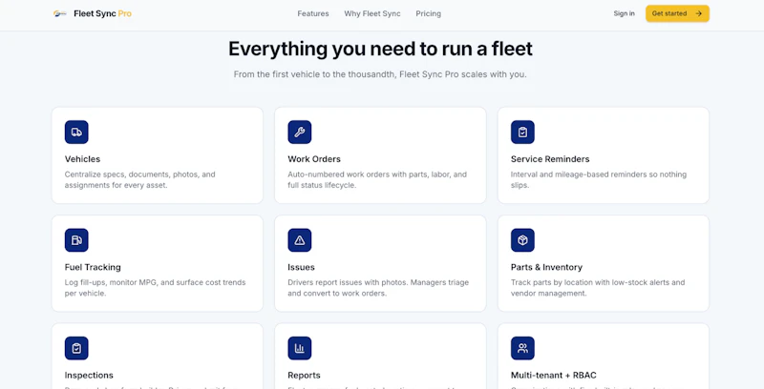
Task: Select the Vehicles card title
Action: (82, 159)
